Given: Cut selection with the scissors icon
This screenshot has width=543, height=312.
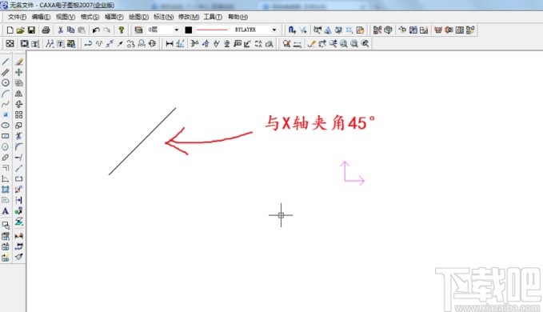Looking at the screenshot, I should [x=60, y=30].
